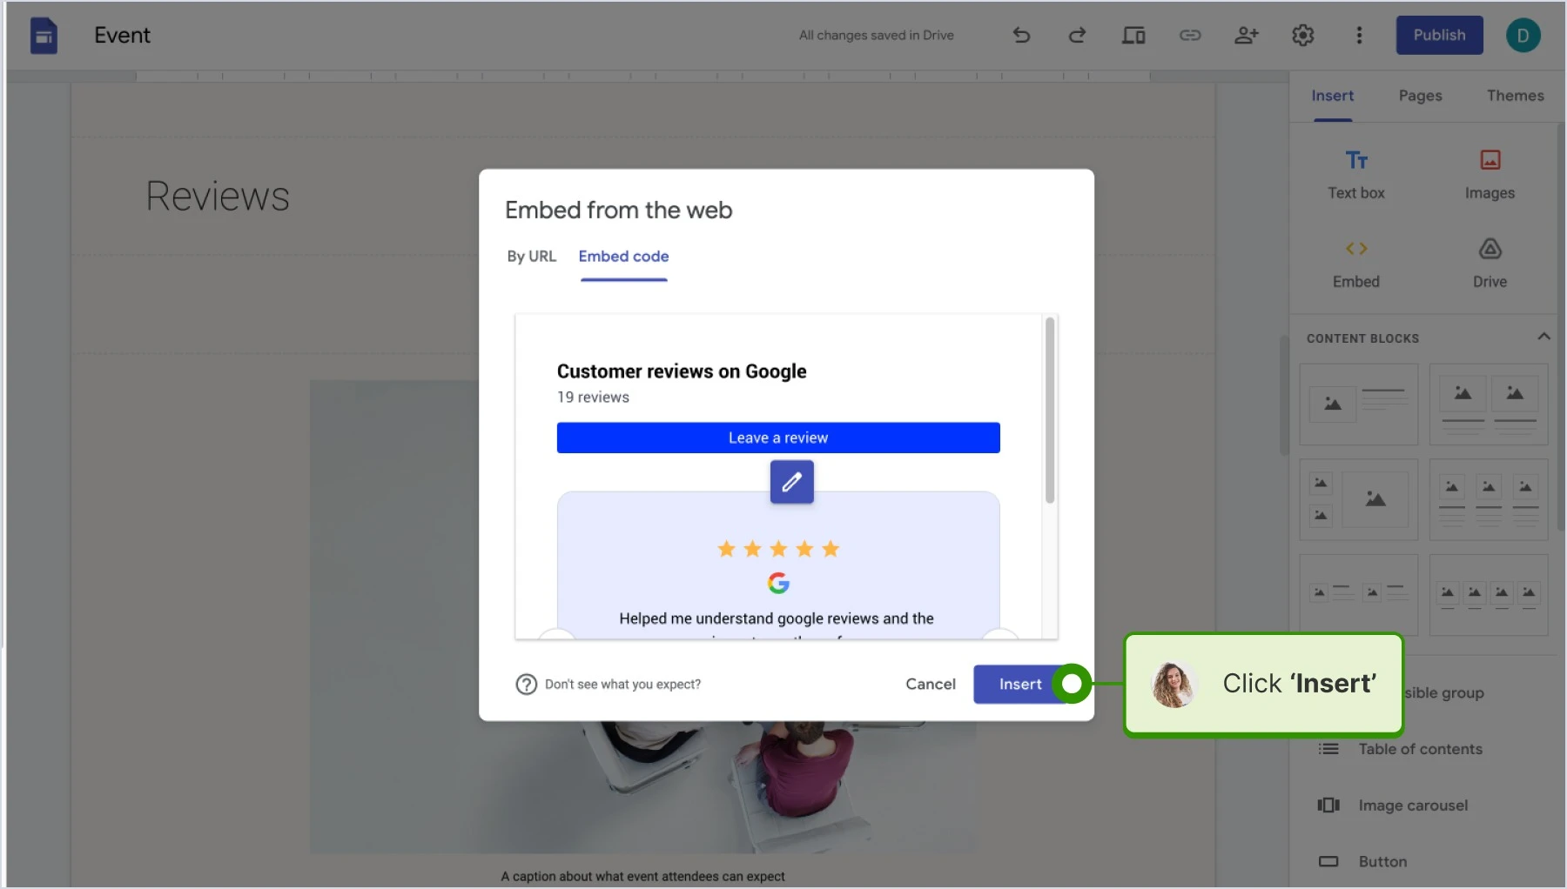The width and height of the screenshot is (1567, 889).
Task: Open the Pages tab
Action: coord(1420,96)
